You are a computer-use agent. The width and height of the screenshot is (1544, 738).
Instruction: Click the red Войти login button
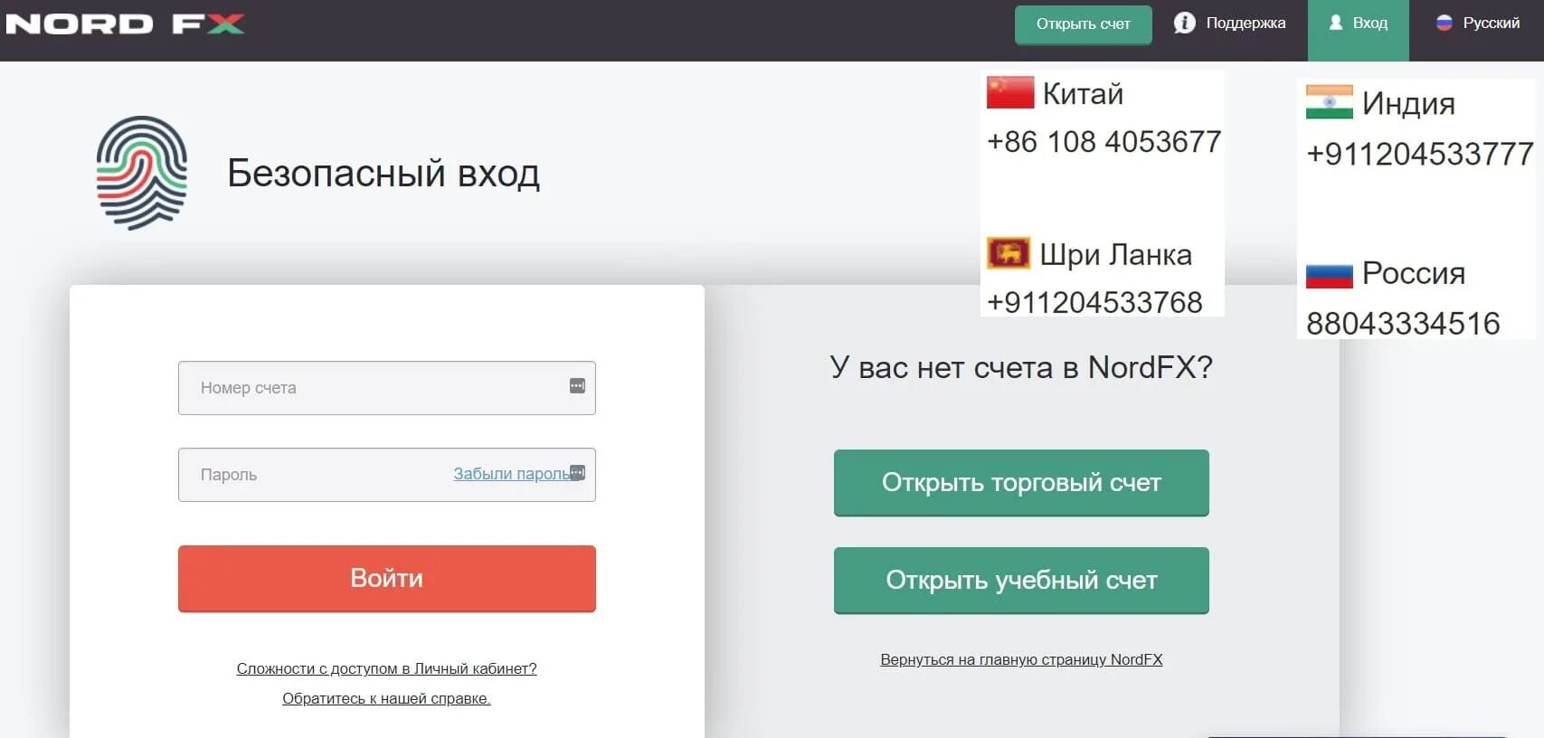[x=386, y=579]
